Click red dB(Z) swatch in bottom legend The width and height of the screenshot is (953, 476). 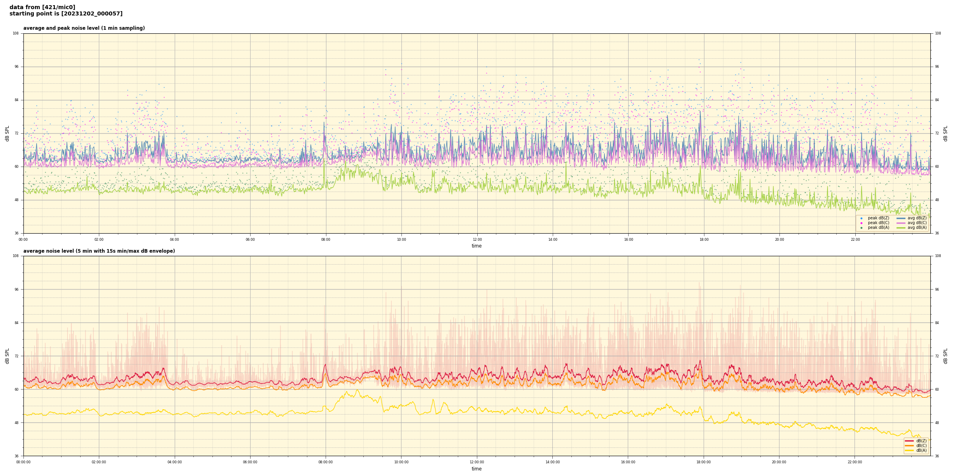click(909, 441)
